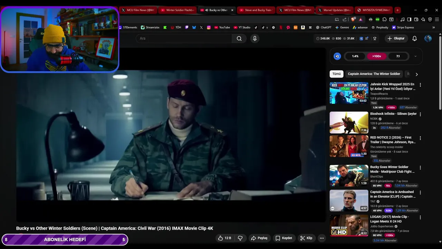Open the STElements bookmark
Image resolution: width=442 pixels, height=249 pixels.
tap(128, 27)
